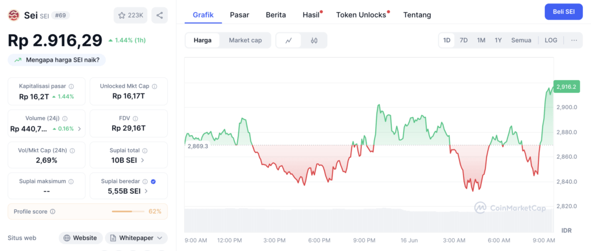Click the IDR currency label
591x251 pixels.
pyautogui.click(x=567, y=230)
